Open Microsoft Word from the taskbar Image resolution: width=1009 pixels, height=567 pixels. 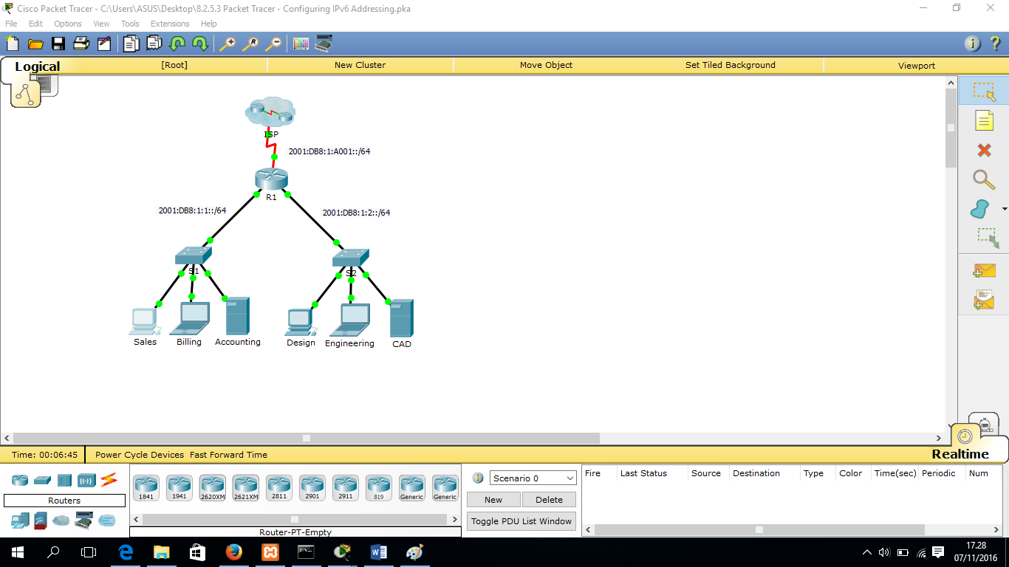tap(378, 552)
